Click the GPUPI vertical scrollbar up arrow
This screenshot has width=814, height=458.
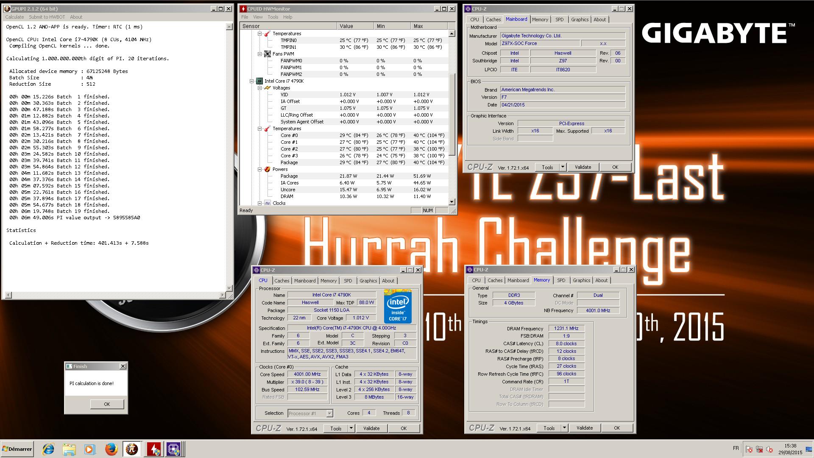coord(229,27)
